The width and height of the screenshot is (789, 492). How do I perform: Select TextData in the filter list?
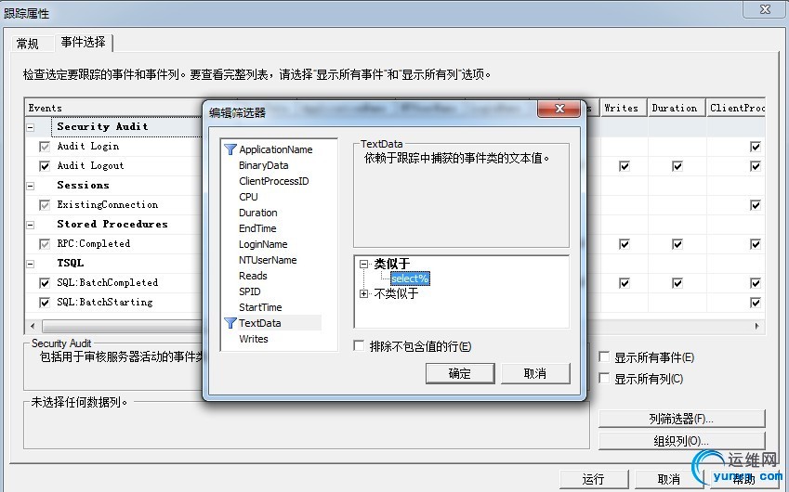260,323
